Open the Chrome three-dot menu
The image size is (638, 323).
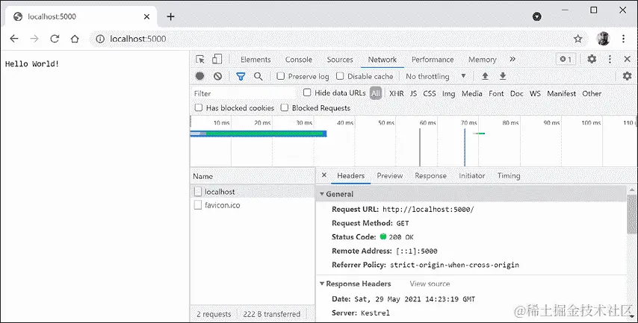pyautogui.click(x=623, y=39)
